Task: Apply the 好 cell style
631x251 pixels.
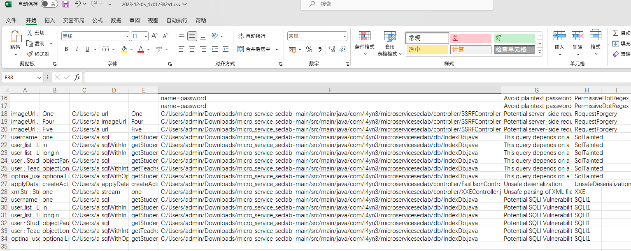Action: tap(514, 38)
